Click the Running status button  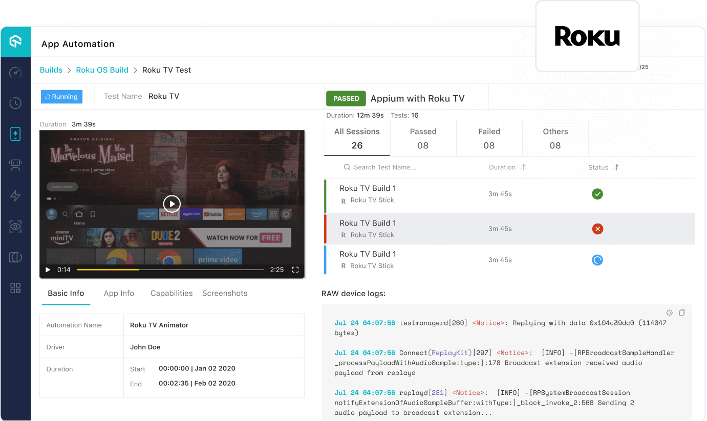pyautogui.click(x=61, y=97)
